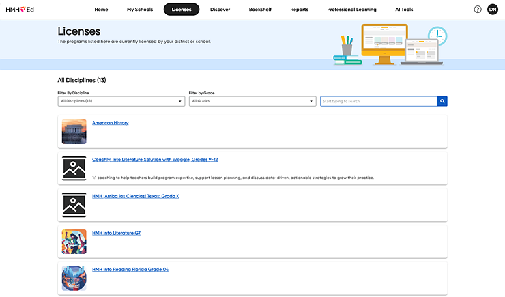Open the DN user avatar menu

493,10
